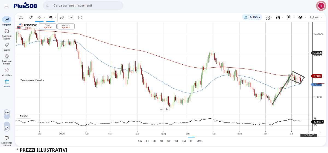Image resolution: width=328 pixels, height=153 pixels.
Task: Toggle chart elements visibility eye icon
Action: [300, 17]
